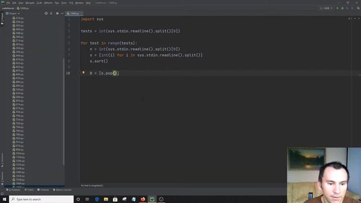Click the circular app icon right of PyCharm on the taskbar
This screenshot has height=203, width=361.
(161, 199)
